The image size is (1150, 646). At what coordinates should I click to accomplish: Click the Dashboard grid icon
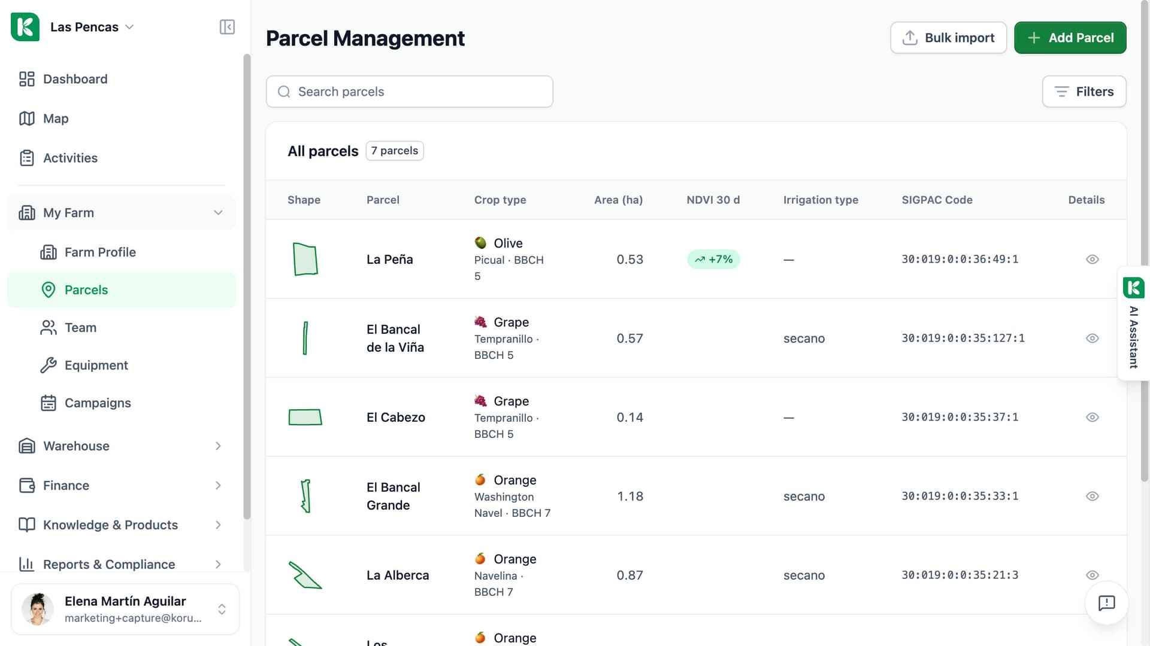pos(27,79)
